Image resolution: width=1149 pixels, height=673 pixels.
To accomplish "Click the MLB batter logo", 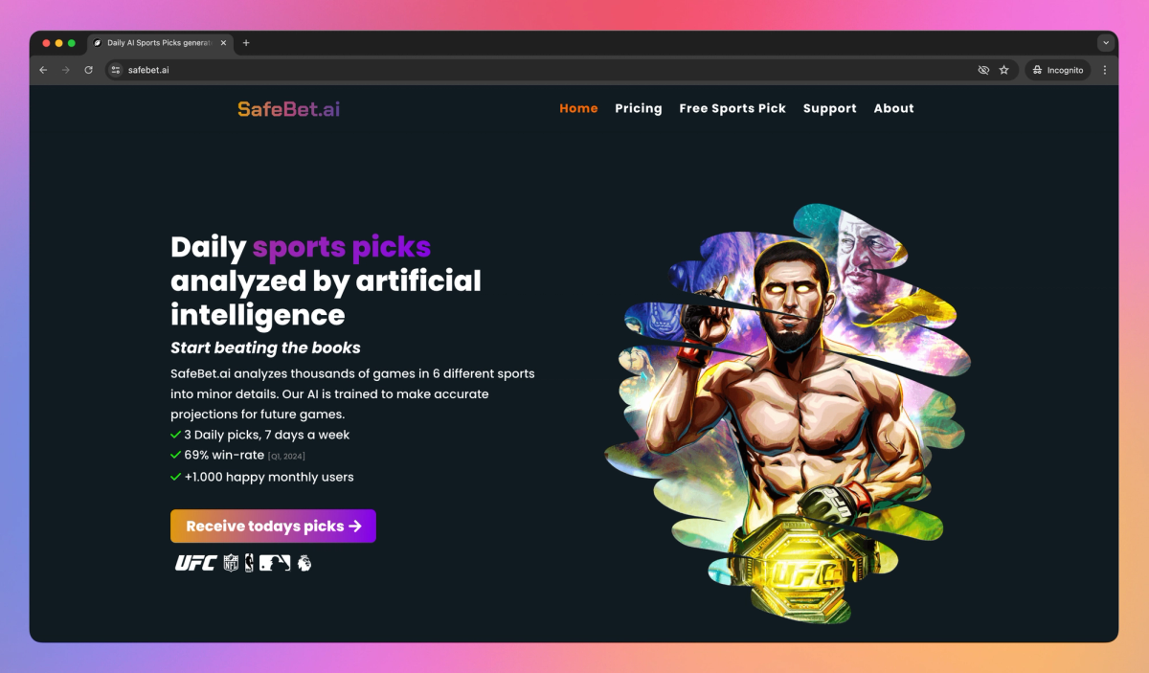I will tap(274, 563).
